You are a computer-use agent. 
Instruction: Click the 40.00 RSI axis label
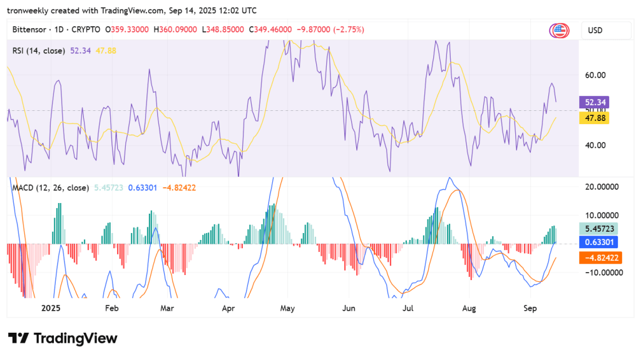tap(595, 145)
